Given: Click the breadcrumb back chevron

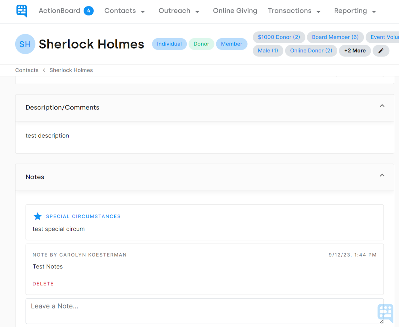Looking at the screenshot, I should click(x=44, y=70).
